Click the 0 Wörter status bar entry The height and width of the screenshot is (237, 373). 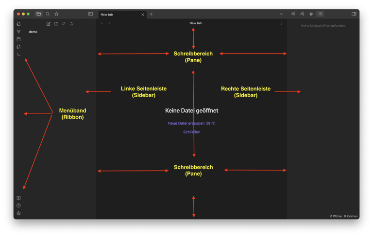point(336,216)
